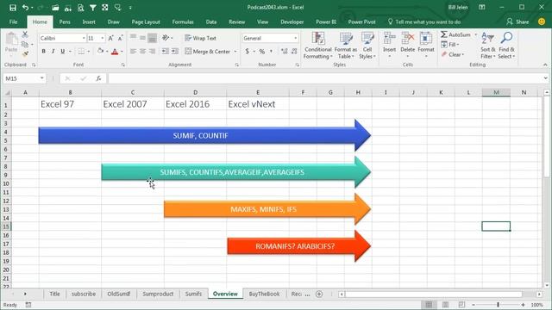
Task: Select the BuyTheBook sheet tab
Action: pyautogui.click(x=264, y=294)
